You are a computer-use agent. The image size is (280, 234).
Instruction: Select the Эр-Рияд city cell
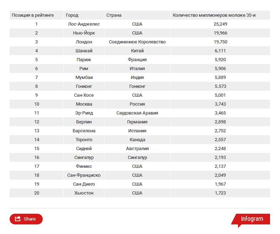click(84, 113)
